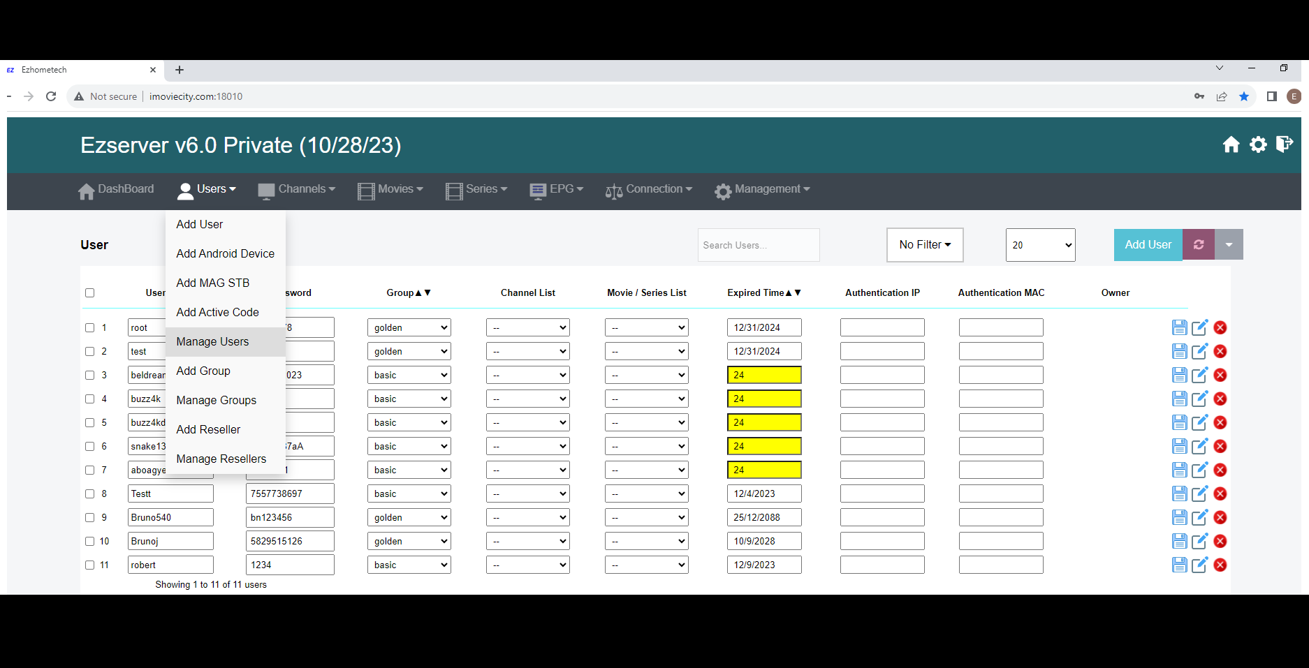
Task: Select Manage Groups menu entry
Action: pyautogui.click(x=226, y=400)
